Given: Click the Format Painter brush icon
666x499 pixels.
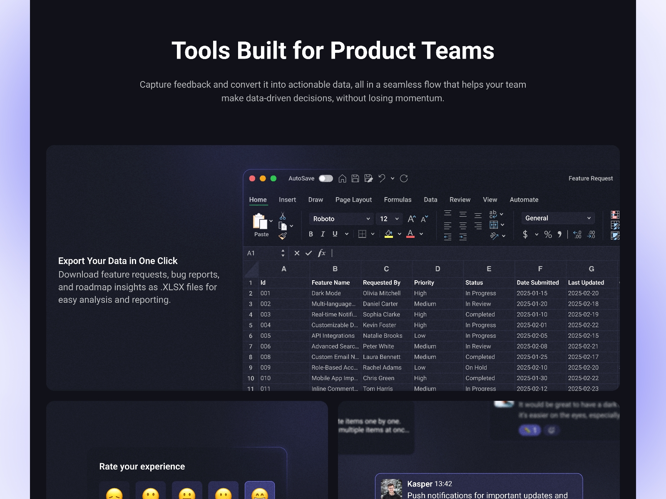Looking at the screenshot, I should coord(283,236).
